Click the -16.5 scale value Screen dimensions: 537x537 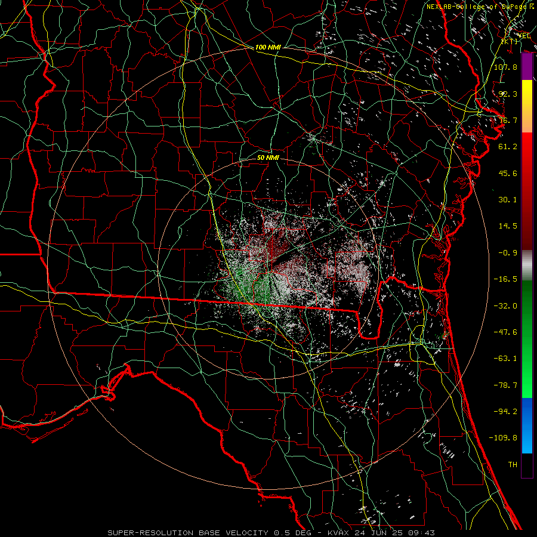(505, 279)
